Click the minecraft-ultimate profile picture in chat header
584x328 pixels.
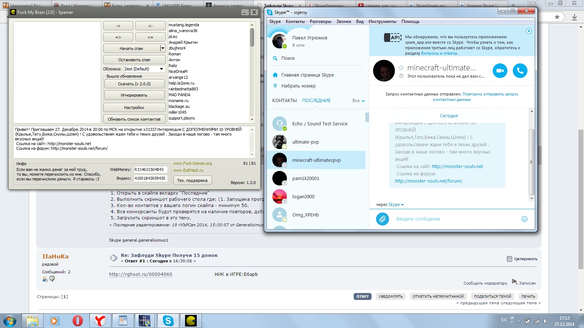tap(384, 71)
